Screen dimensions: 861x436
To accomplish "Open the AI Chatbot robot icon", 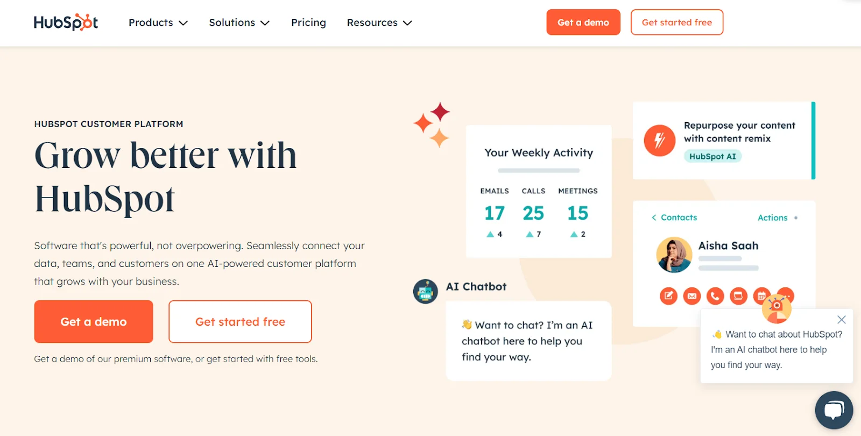I will pyautogui.click(x=426, y=291).
